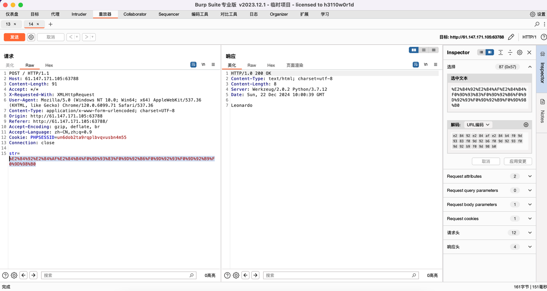Screen dimensions: 547x291
Task: Switch to the Hex view of the response
Action: pyautogui.click(x=271, y=65)
